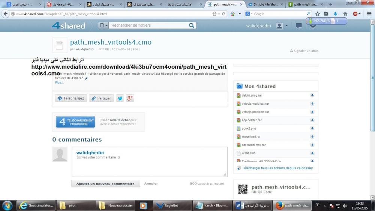Viewport: 375px width, 211px height.
Task: Download virtools probleme.rar using arrow icon
Action: (312, 112)
